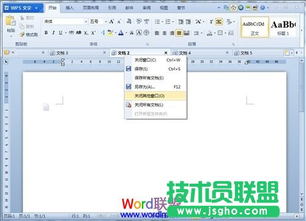The height and width of the screenshot is (221, 306).
Task: Click the vertical scrollbar thumb
Action: (x=302, y=87)
